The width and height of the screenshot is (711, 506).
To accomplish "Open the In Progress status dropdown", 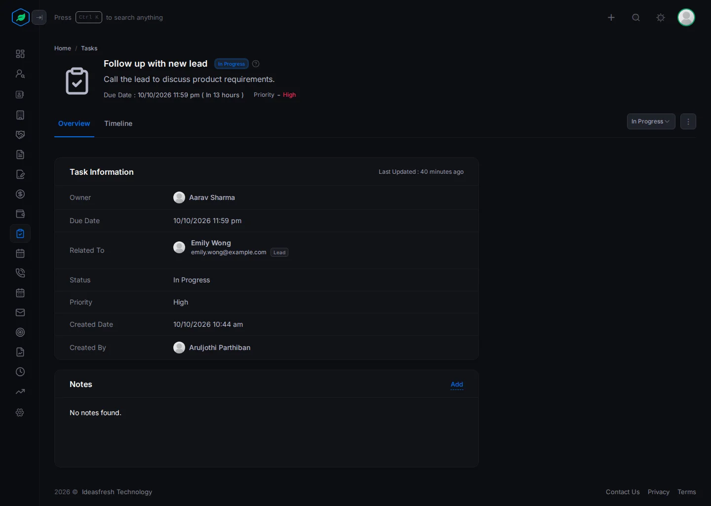I will point(651,121).
